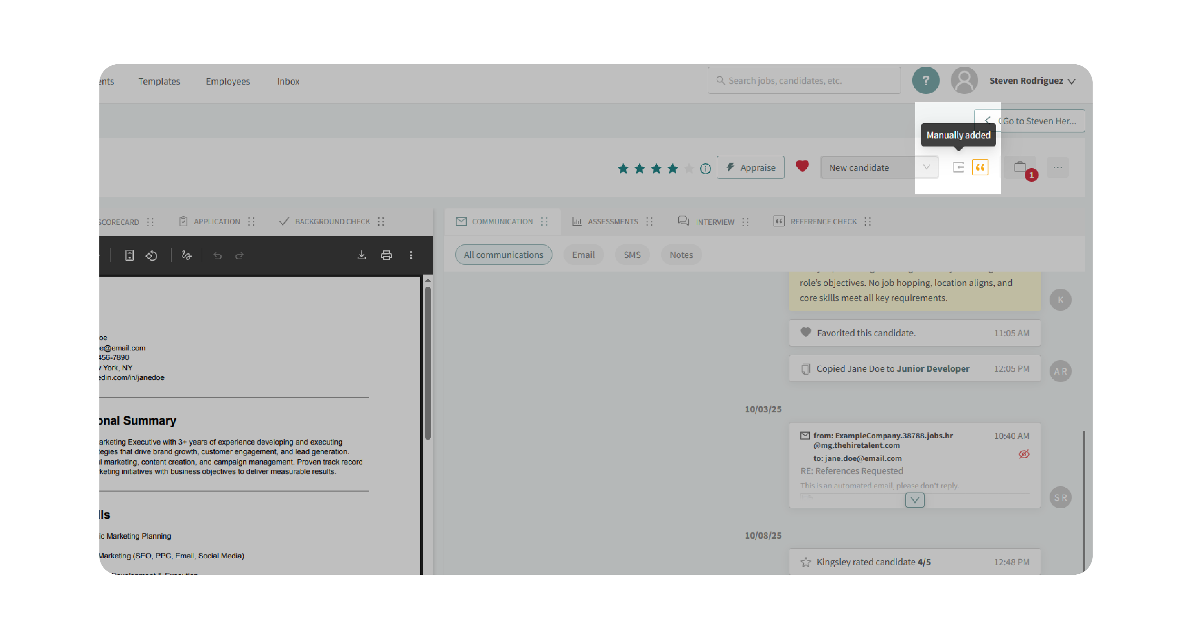The height and width of the screenshot is (639, 1192).
Task: Rotate the resume page
Action: pos(152,255)
